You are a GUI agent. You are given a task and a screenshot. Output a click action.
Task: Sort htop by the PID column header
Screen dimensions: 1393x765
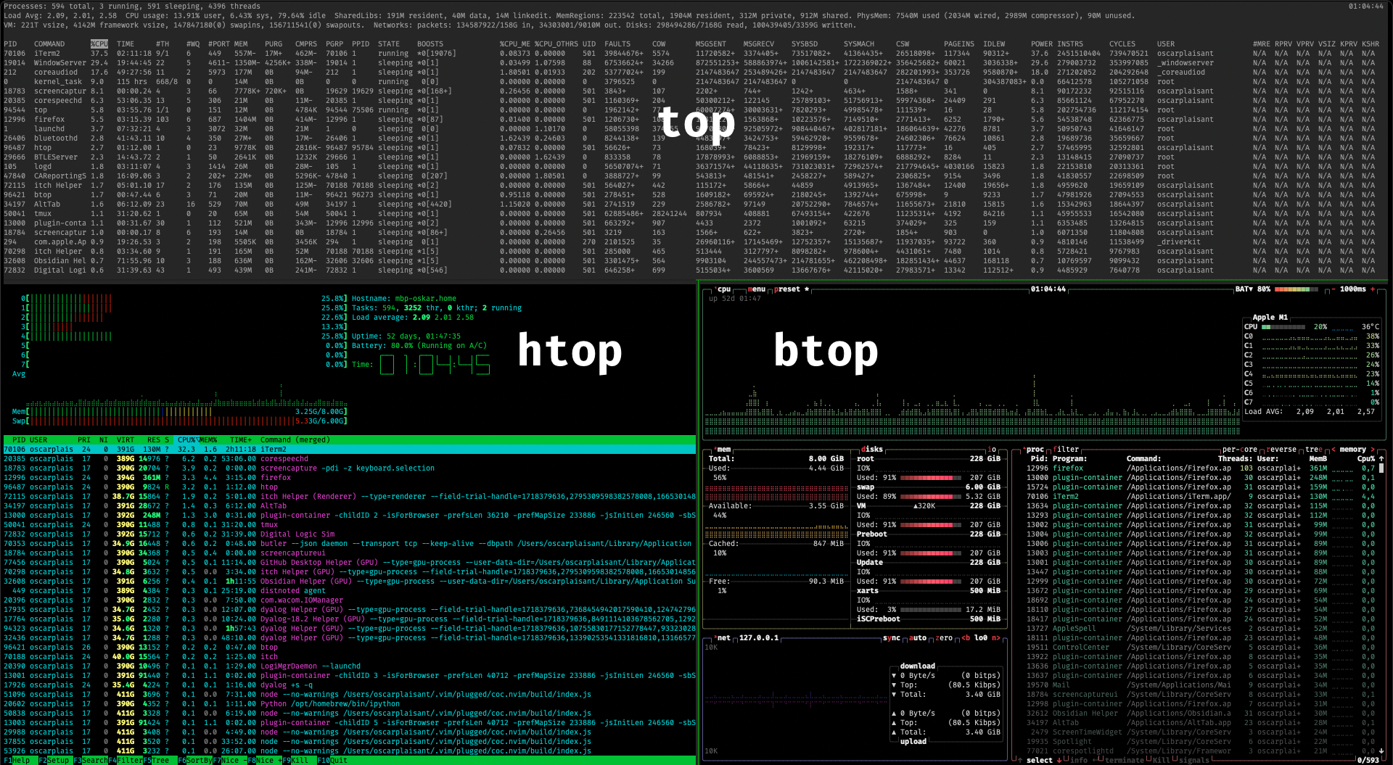pos(19,440)
